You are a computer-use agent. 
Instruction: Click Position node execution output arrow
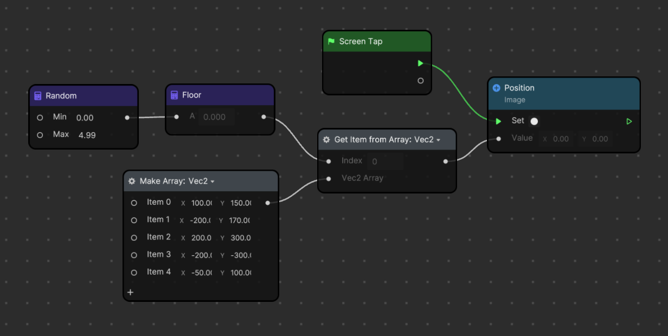point(629,121)
